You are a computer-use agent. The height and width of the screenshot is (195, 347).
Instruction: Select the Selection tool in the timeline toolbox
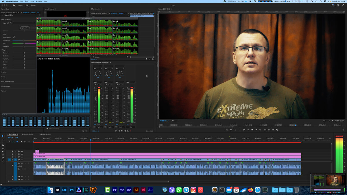[x=3, y=136]
